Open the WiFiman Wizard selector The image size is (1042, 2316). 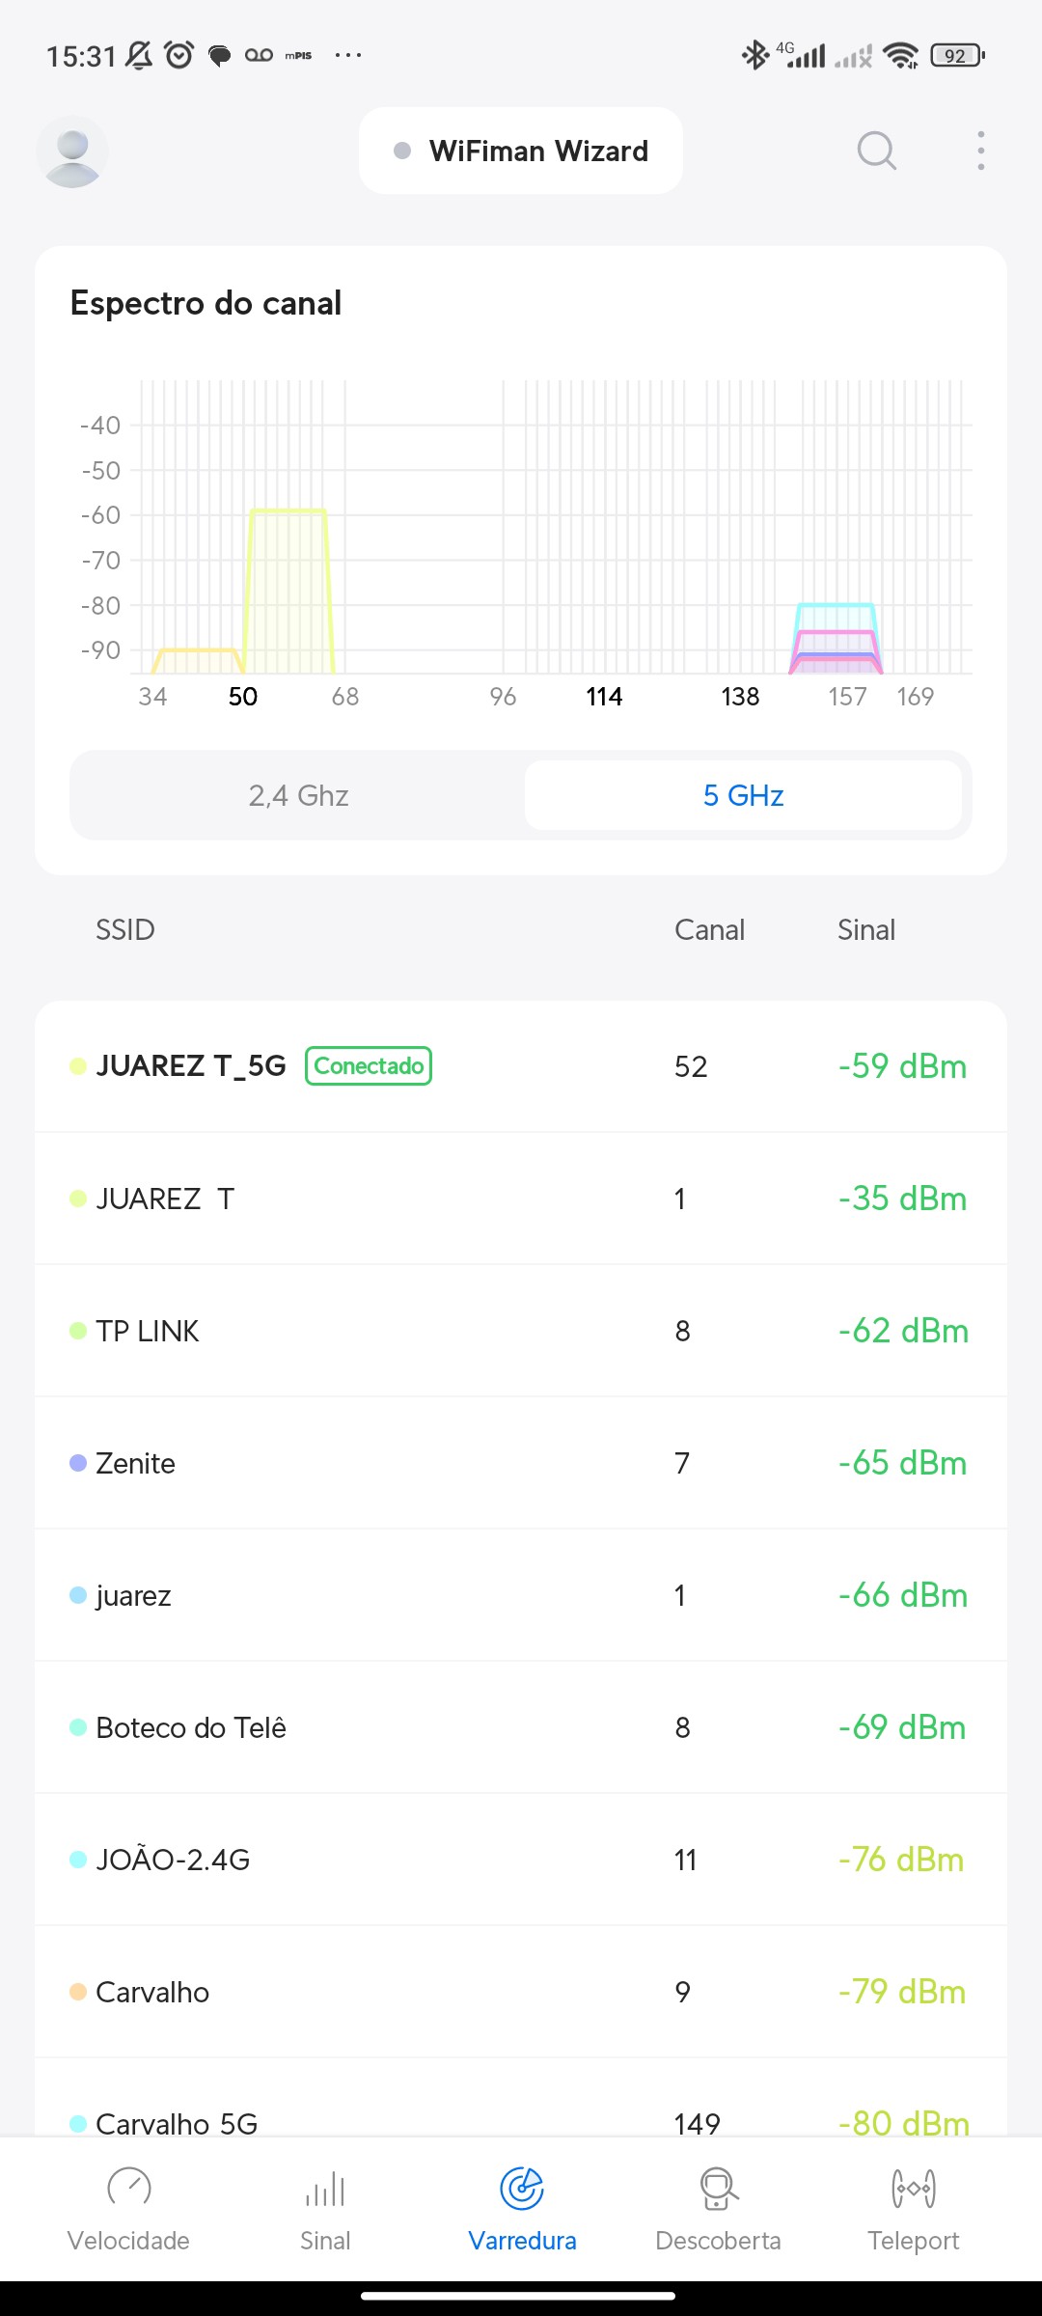[521, 152]
